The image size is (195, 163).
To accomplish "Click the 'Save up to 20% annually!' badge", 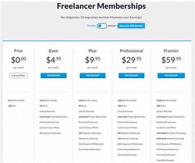I will coord(131,25).
